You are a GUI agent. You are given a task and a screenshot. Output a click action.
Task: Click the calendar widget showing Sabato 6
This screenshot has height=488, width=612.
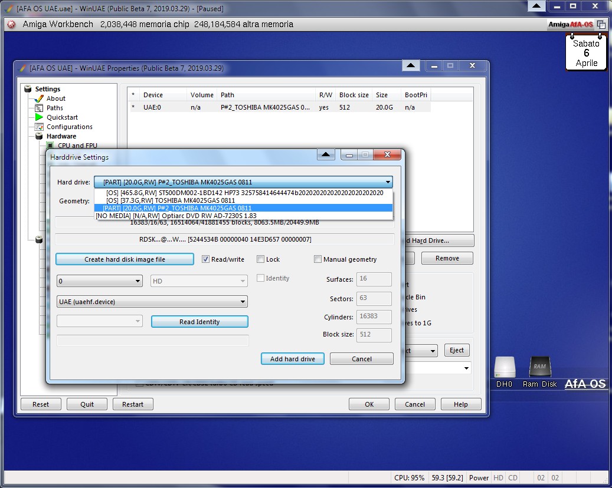(586, 53)
